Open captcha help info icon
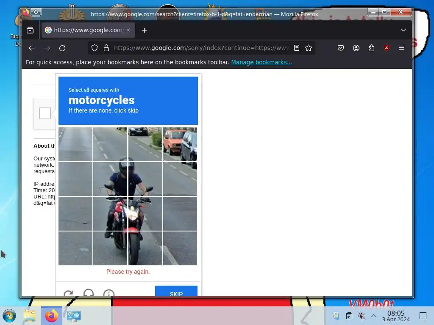 109,293
